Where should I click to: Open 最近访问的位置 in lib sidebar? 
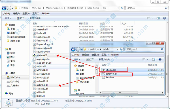18,37
